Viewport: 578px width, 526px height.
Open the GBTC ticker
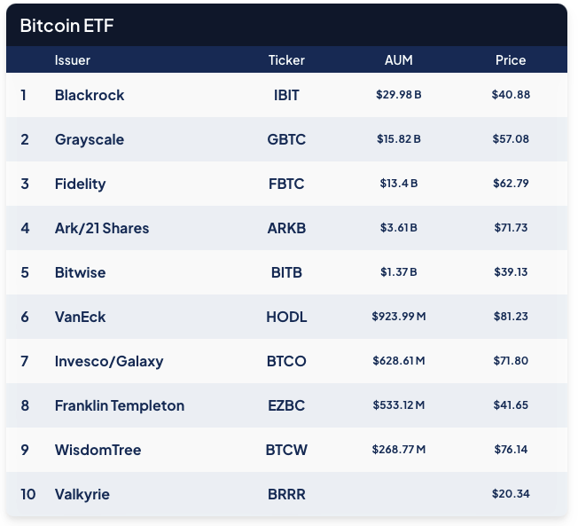[x=286, y=139]
